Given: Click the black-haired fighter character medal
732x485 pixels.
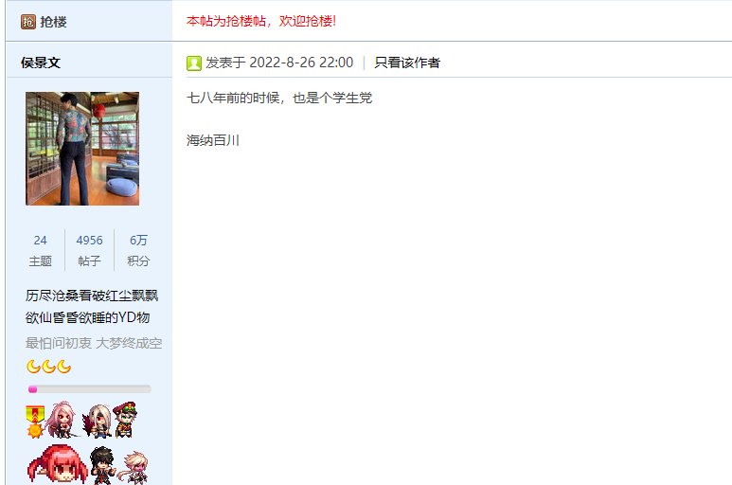Looking at the screenshot, I should (x=102, y=465).
